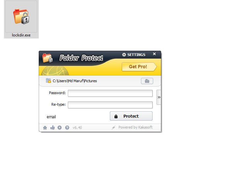Image resolution: width=228 pixels, height=169 pixels.
Task: Open help with the question mark icon
Action: 67,128
